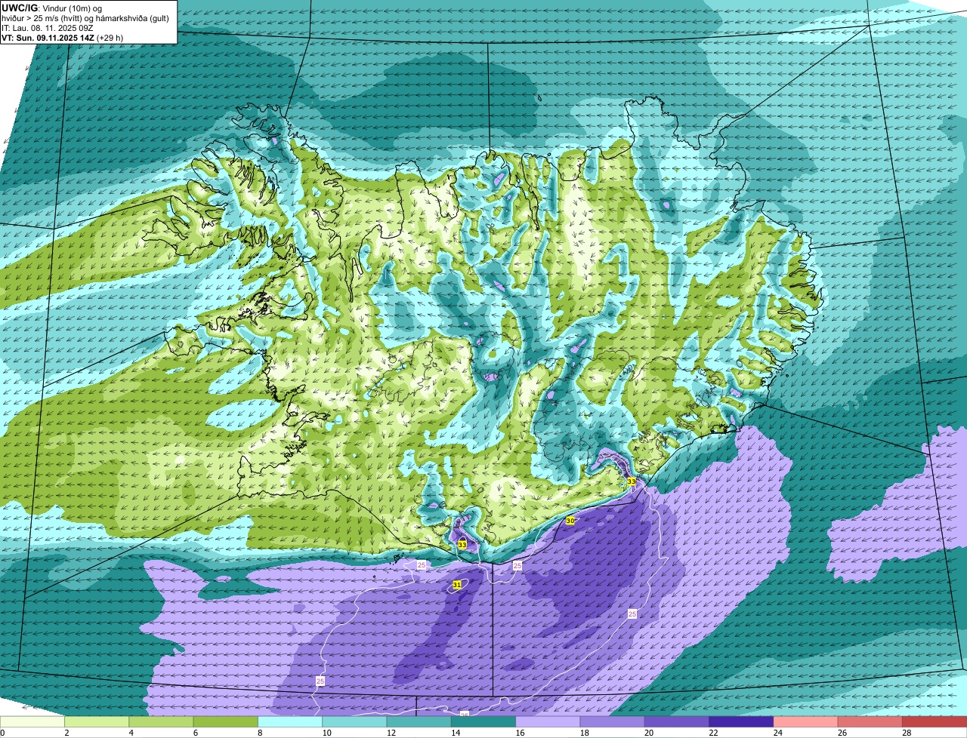The height and width of the screenshot is (738, 967).
Task: Select the dark teal 14–16 m/s legend swatch
Action: coord(483,721)
